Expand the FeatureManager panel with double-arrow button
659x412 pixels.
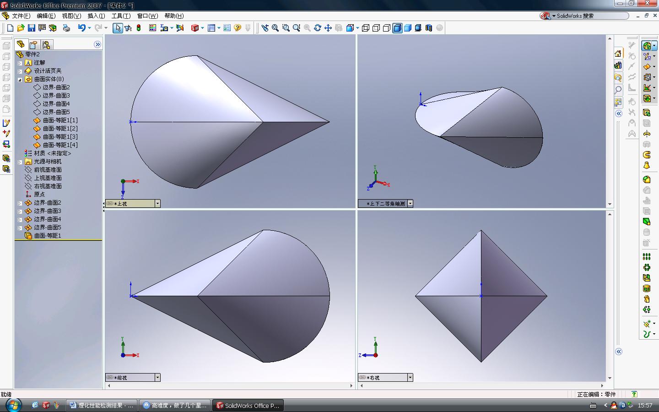tap(97, 44)
